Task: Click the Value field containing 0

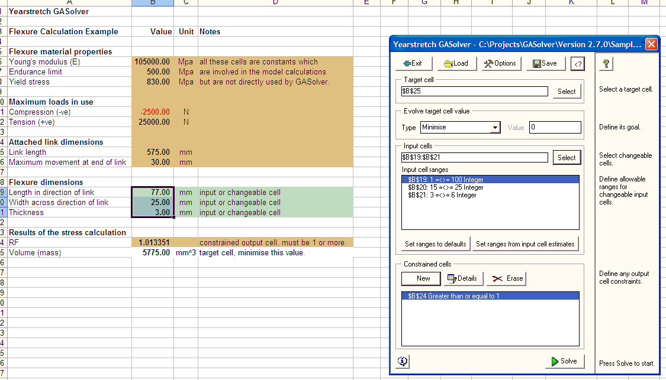Action: tap(555, 127)
